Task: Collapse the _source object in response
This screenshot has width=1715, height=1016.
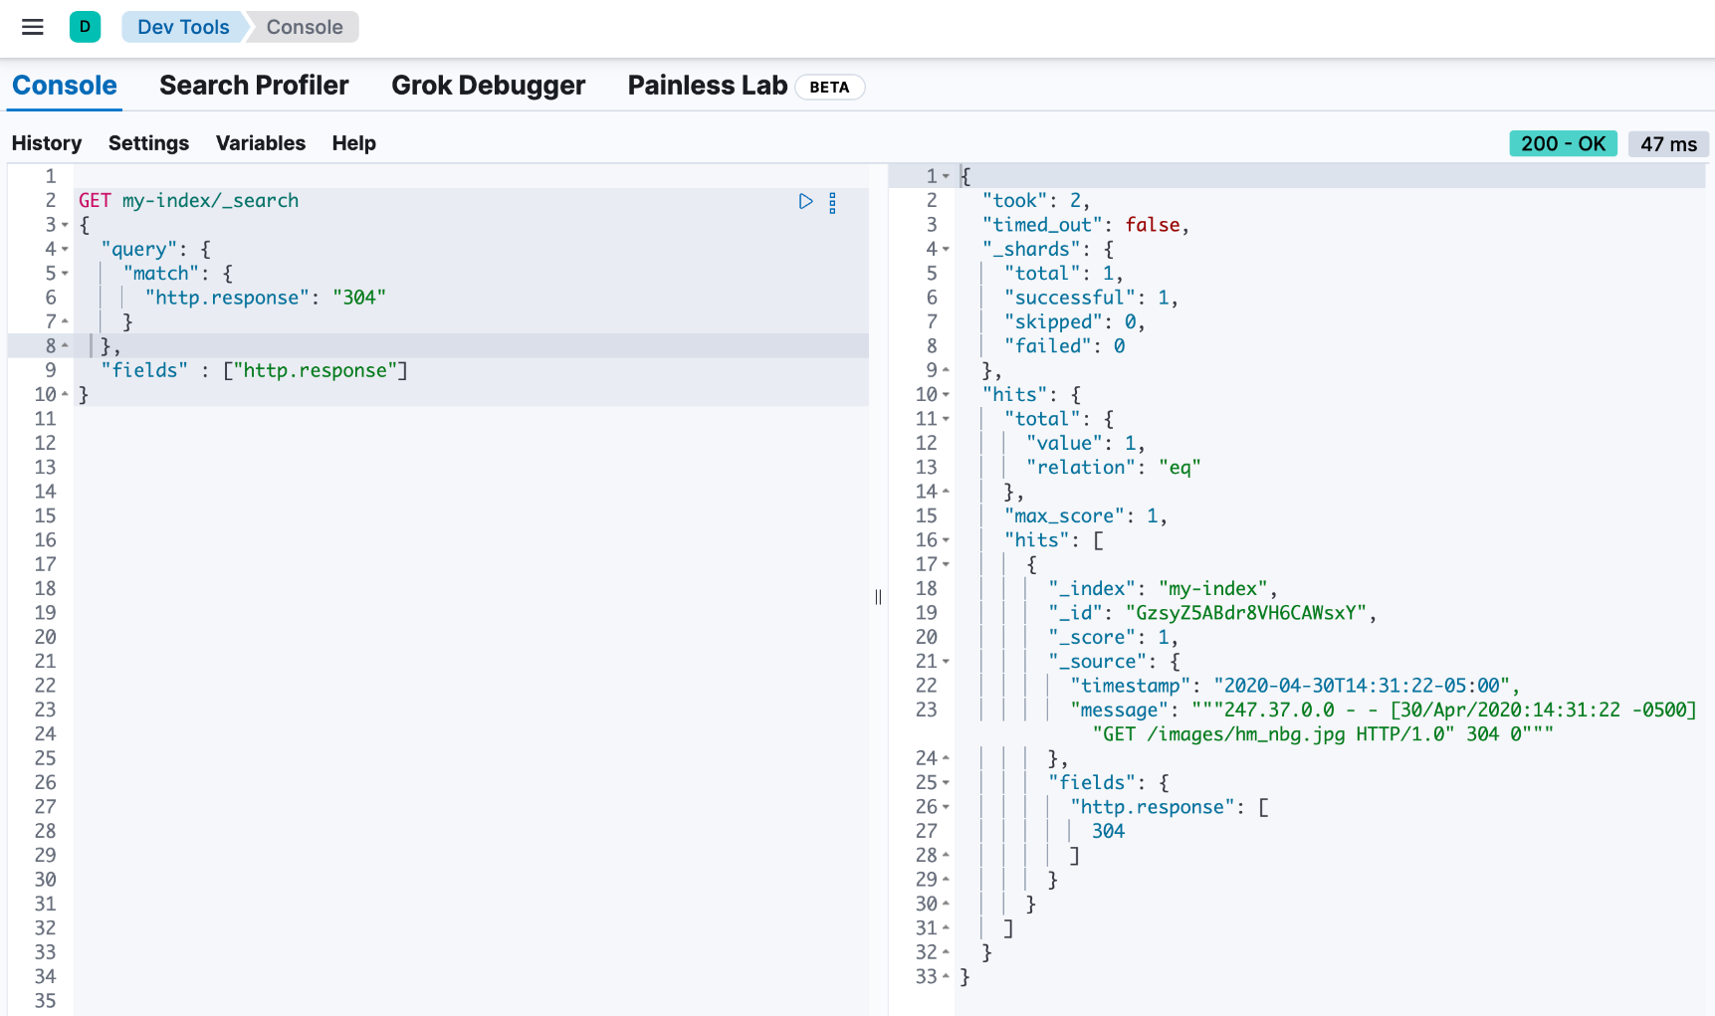Action: pos(946,662)
